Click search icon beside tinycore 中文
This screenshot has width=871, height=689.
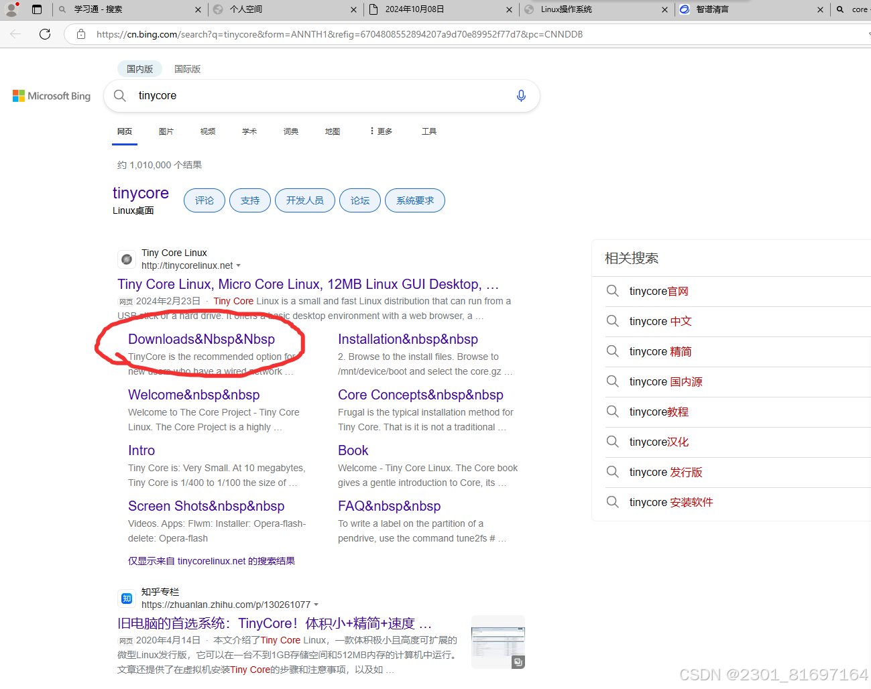[x=612, y=321]
